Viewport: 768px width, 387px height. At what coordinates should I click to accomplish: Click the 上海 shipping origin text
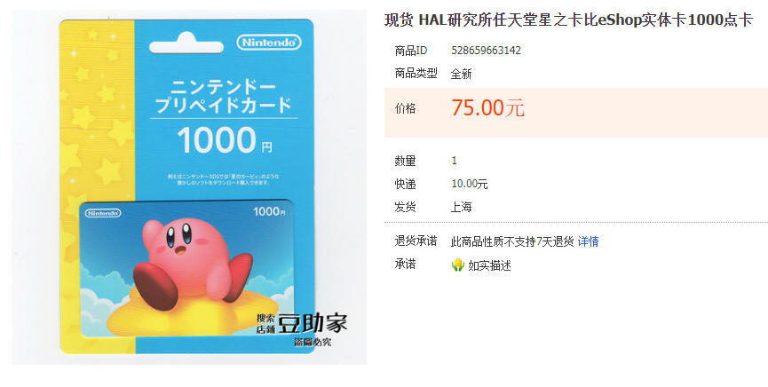[461, 207]
